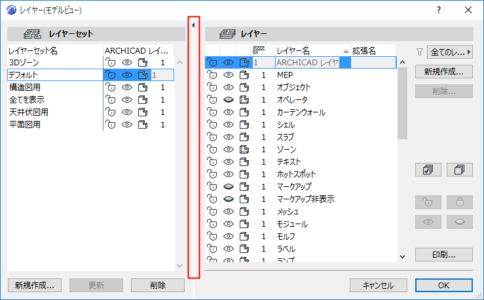Click the hide layers closed-eye button
484x300 pixels.
[460, 222]
